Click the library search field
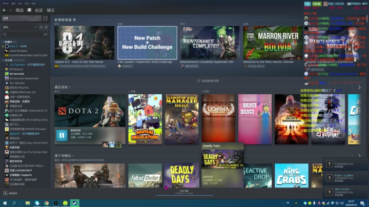 23,34
